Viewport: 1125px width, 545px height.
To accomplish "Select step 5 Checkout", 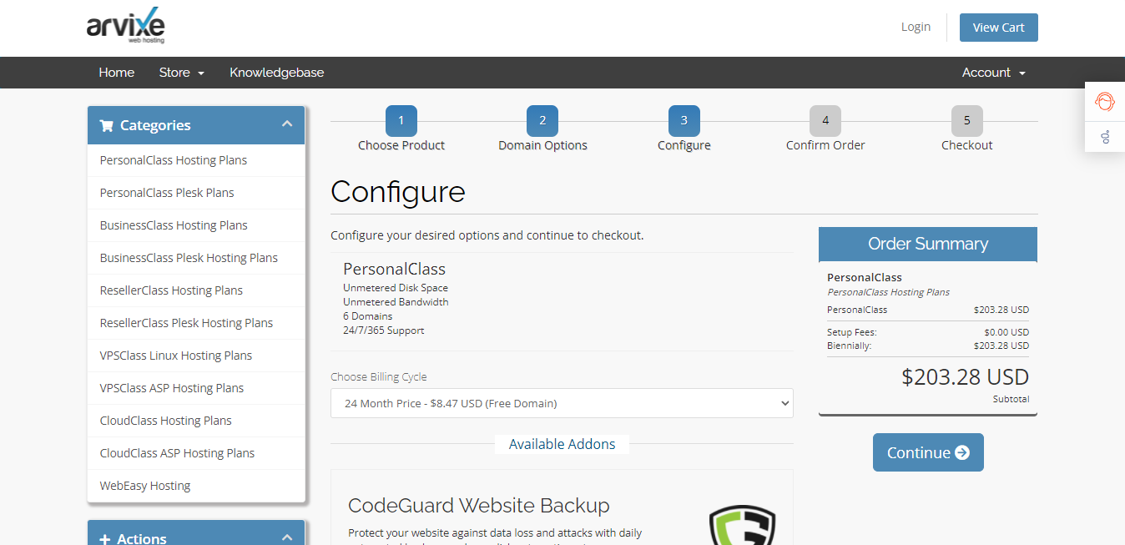I will [967, 129].
